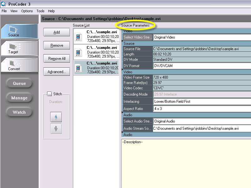Viewport: 251px width, 188px height.
Task: Open the Manage panel
Action: pyautogui.click(x=19, y=98)
